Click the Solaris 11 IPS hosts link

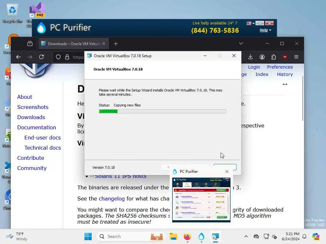coord(120,176)
